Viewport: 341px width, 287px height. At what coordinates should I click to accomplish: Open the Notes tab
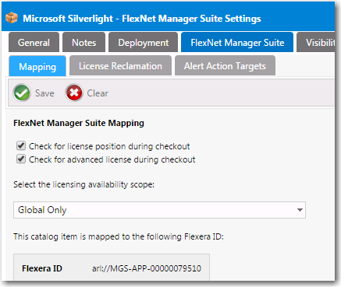[x=83, y=42]
